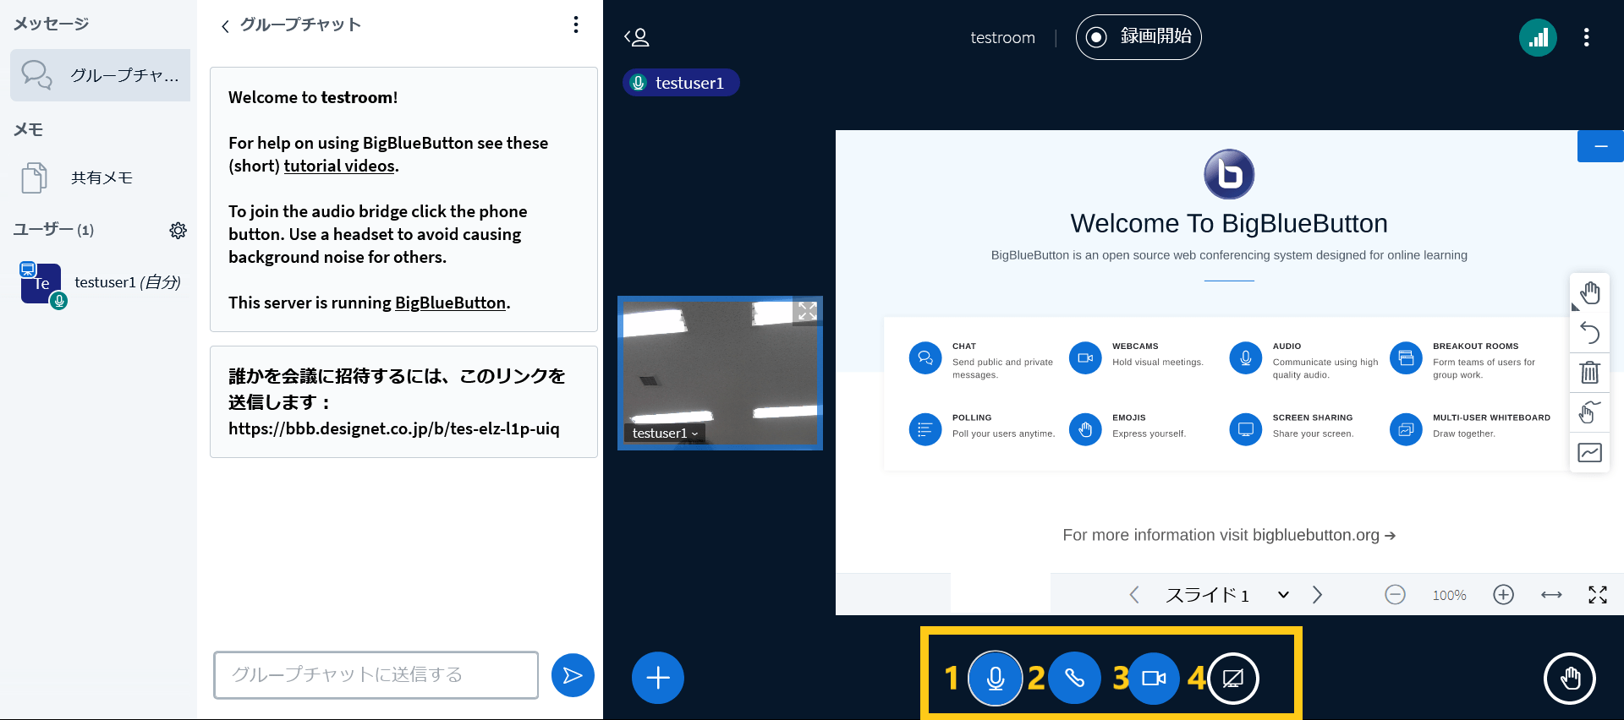Raise hand using the bottom-right hand button
This screenshot has width=1624, height=720.
(1570, 678)
